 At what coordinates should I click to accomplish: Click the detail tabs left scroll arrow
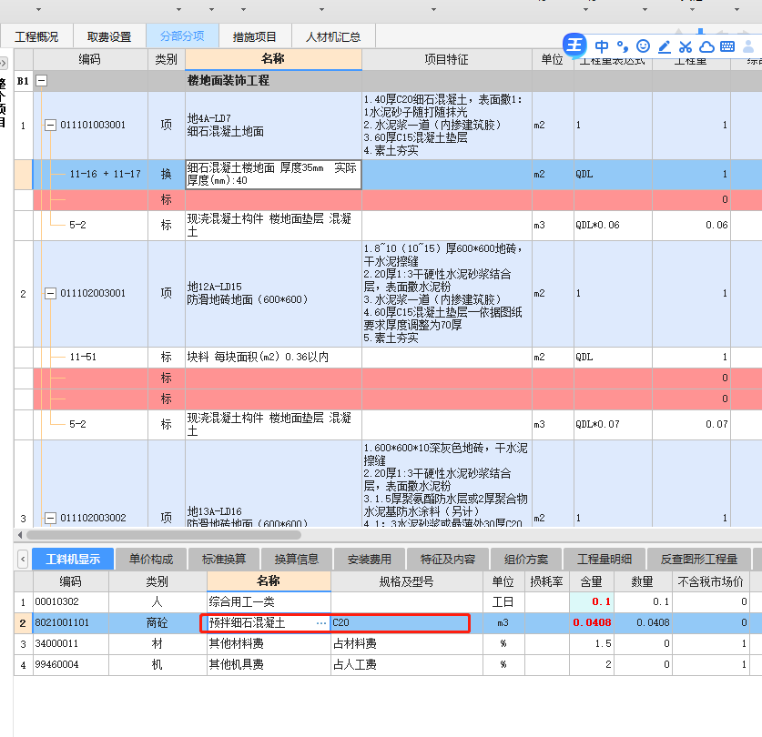click(23, 560)
